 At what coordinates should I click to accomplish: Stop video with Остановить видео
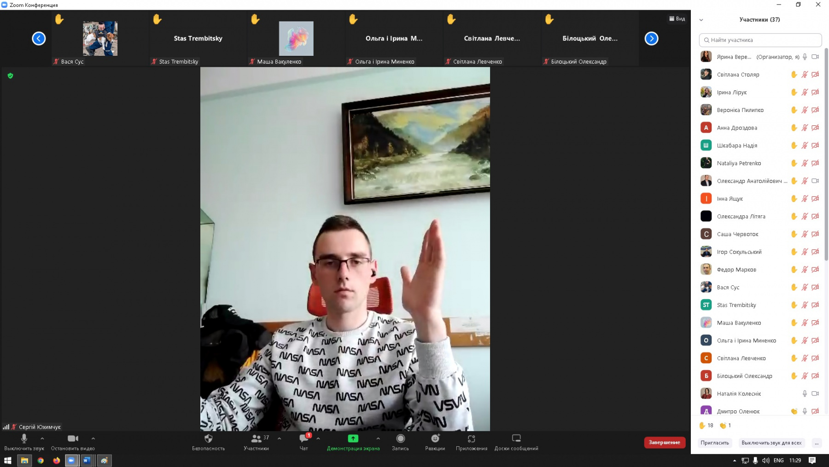[73, 439]
